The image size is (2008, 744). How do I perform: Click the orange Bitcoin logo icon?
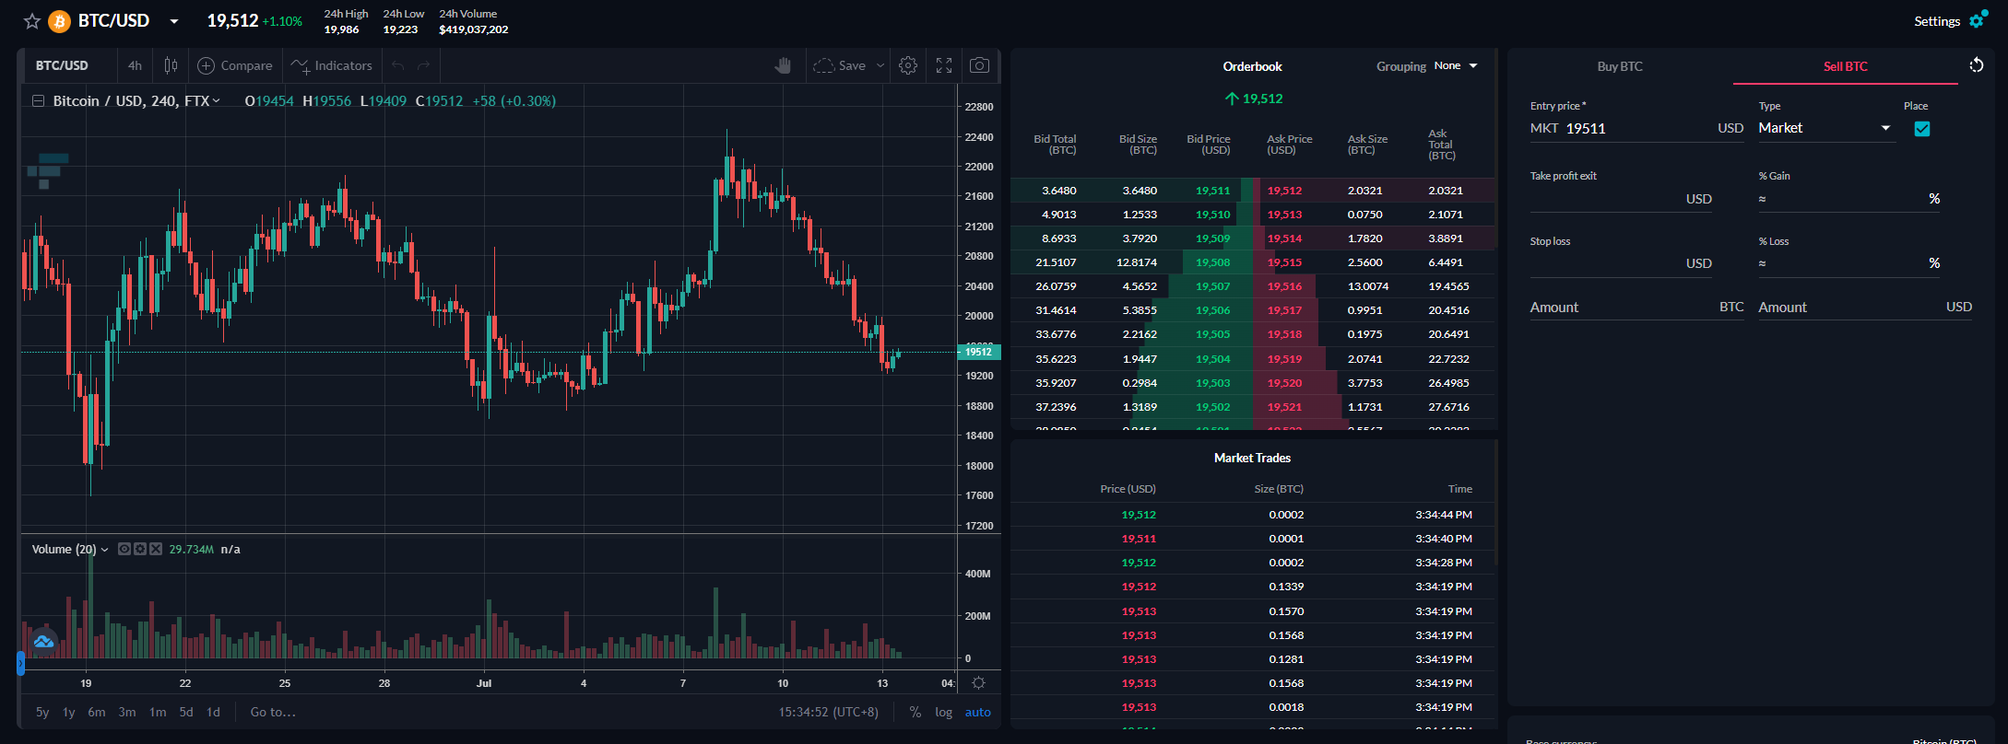click(59, 21)
